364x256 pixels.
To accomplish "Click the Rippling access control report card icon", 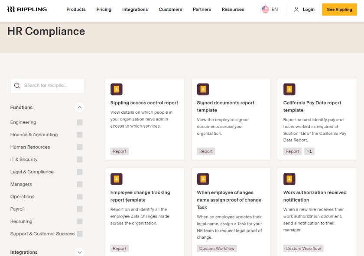I will coord(117,90).
